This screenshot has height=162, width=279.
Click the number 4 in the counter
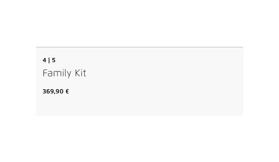tap(44, 60)
